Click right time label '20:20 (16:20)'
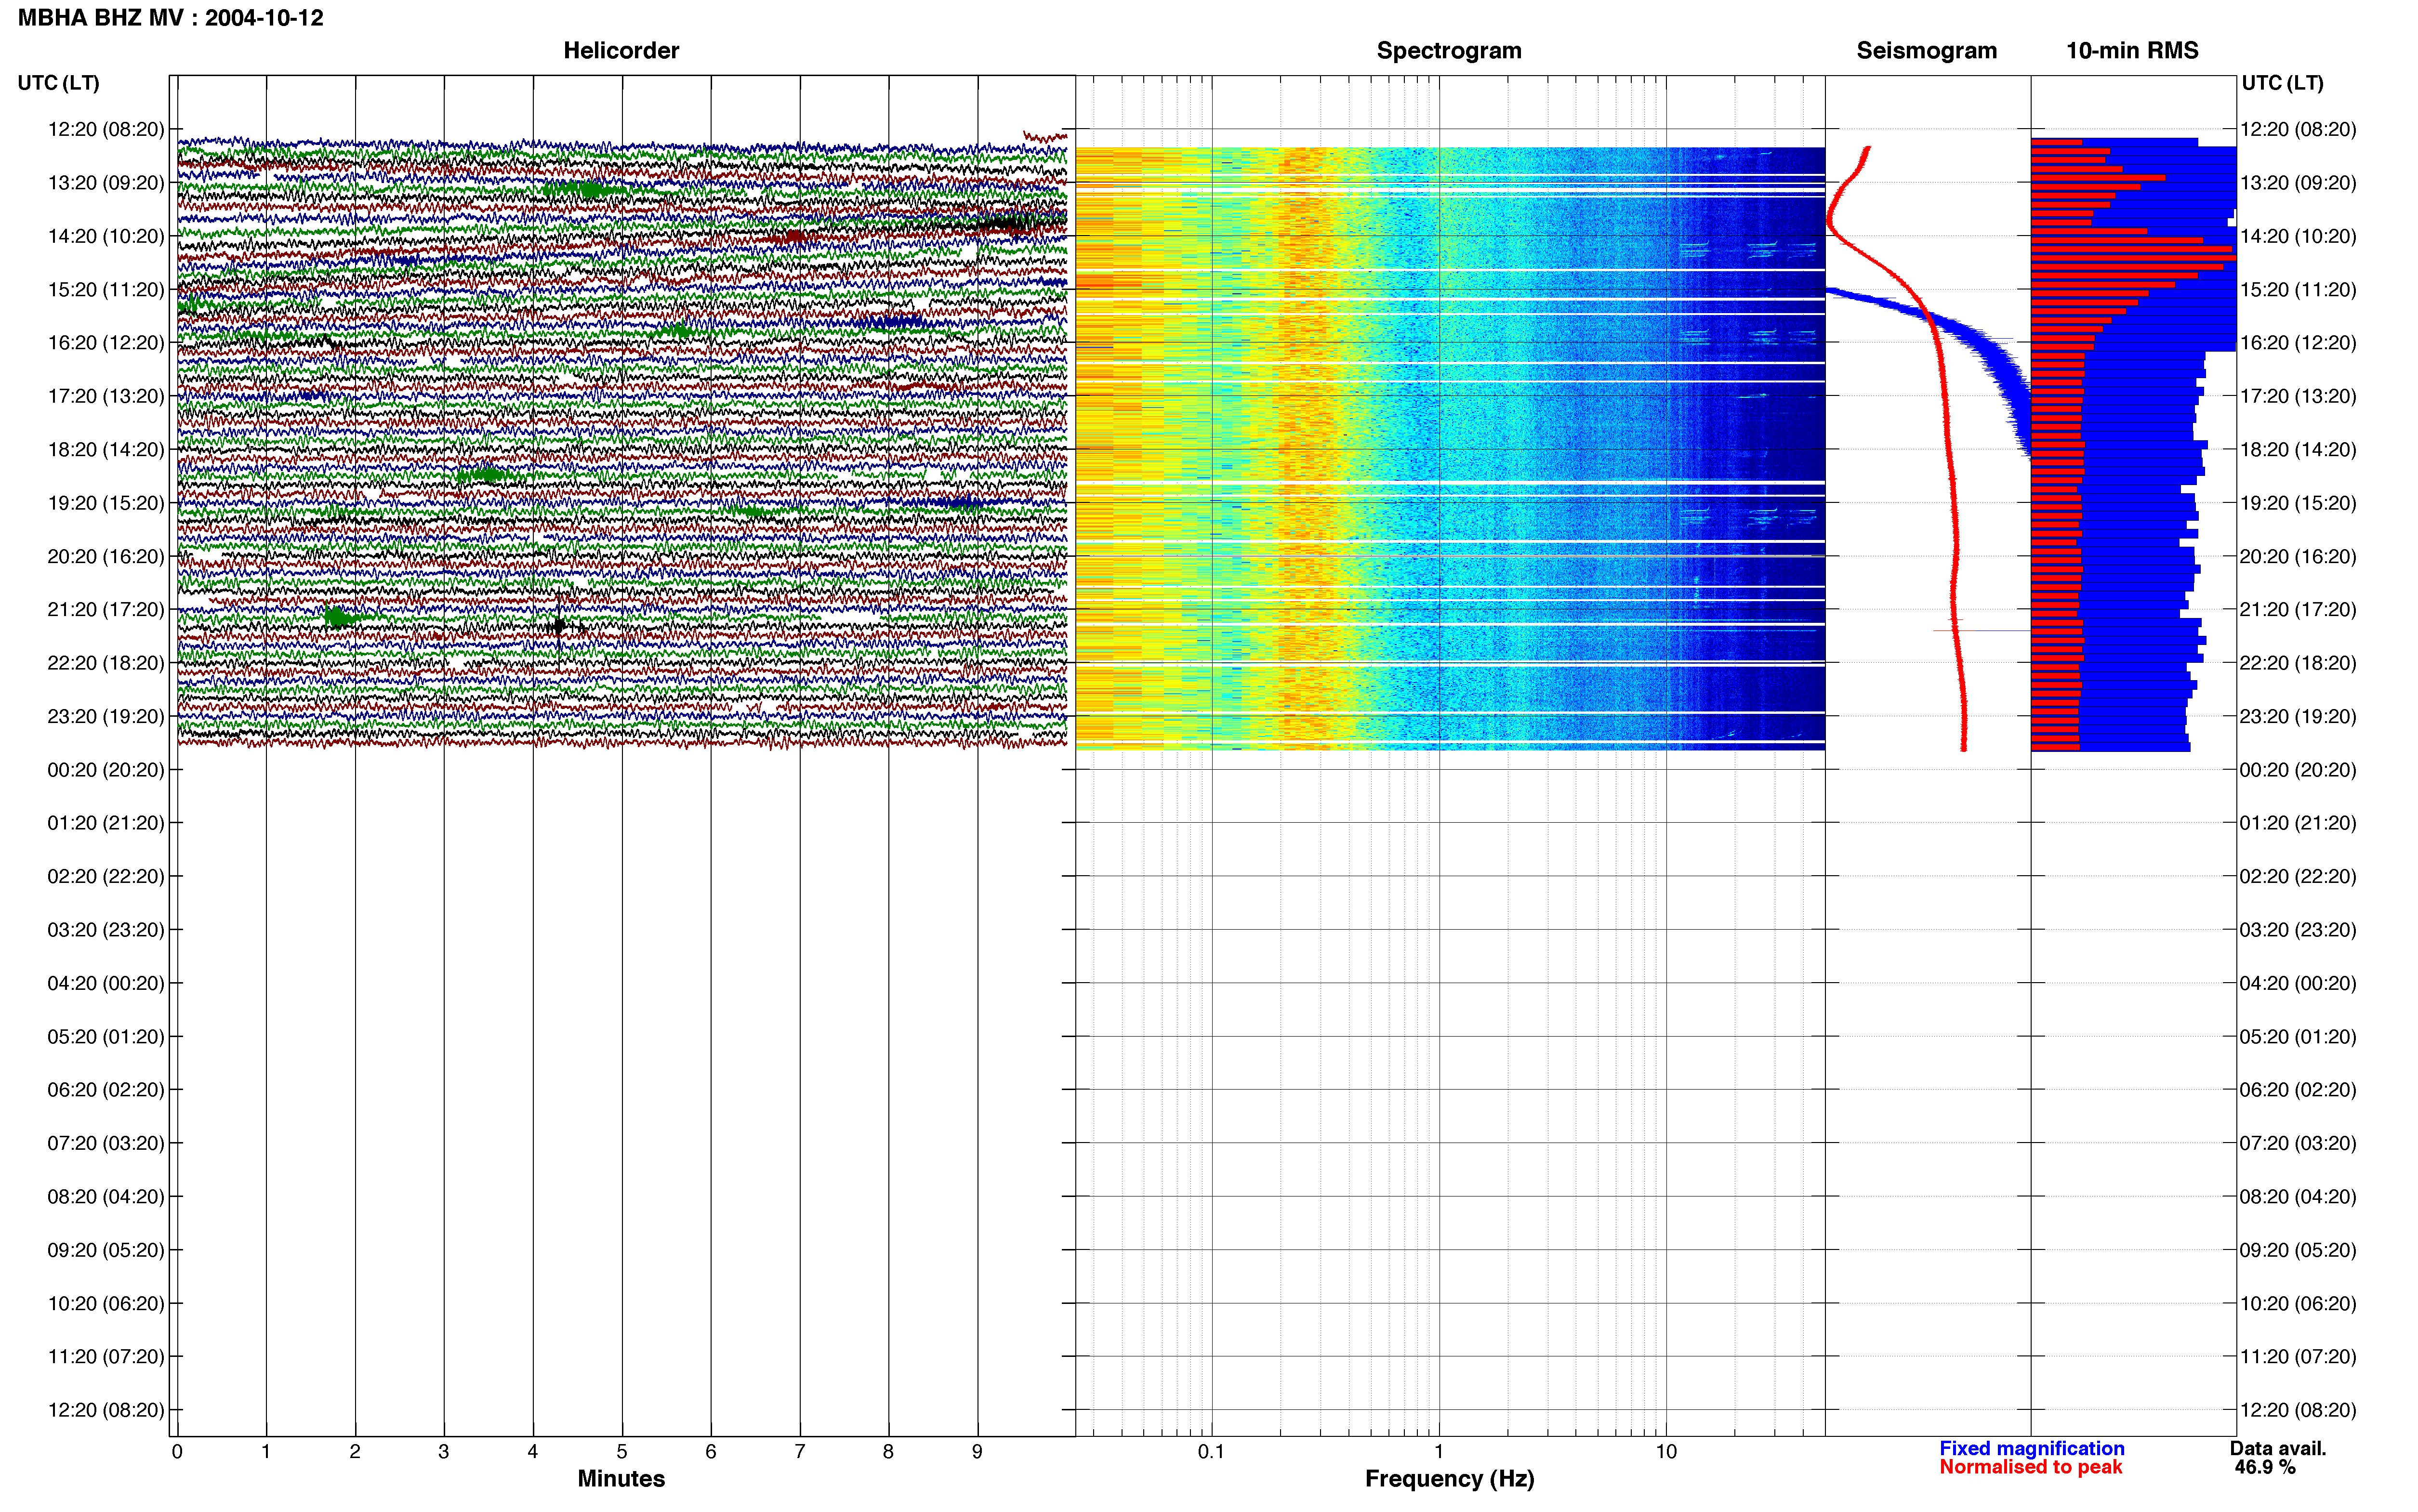The image size is (2418, 1512). 2298,556
